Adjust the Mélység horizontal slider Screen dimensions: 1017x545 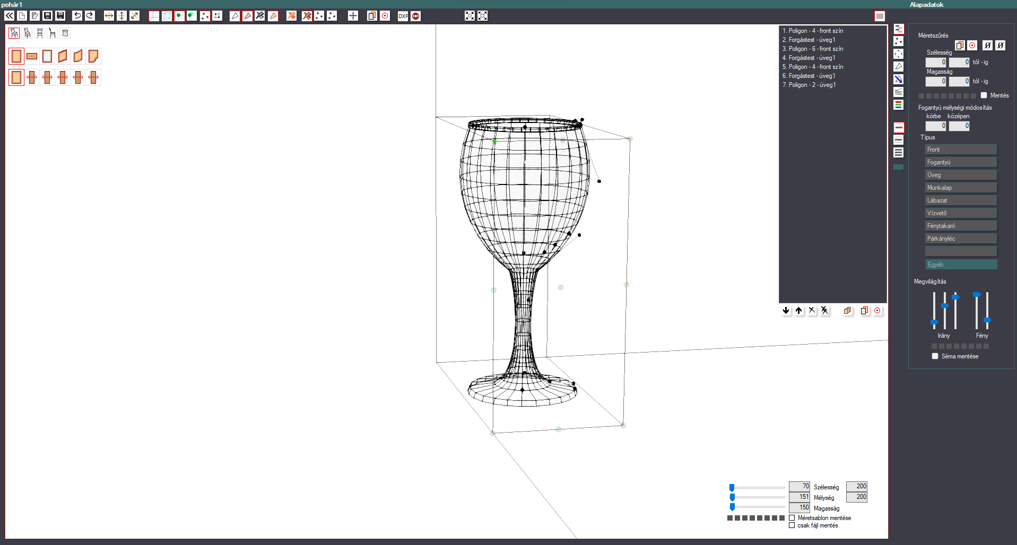pyautogui.click(x=732, y=497)
